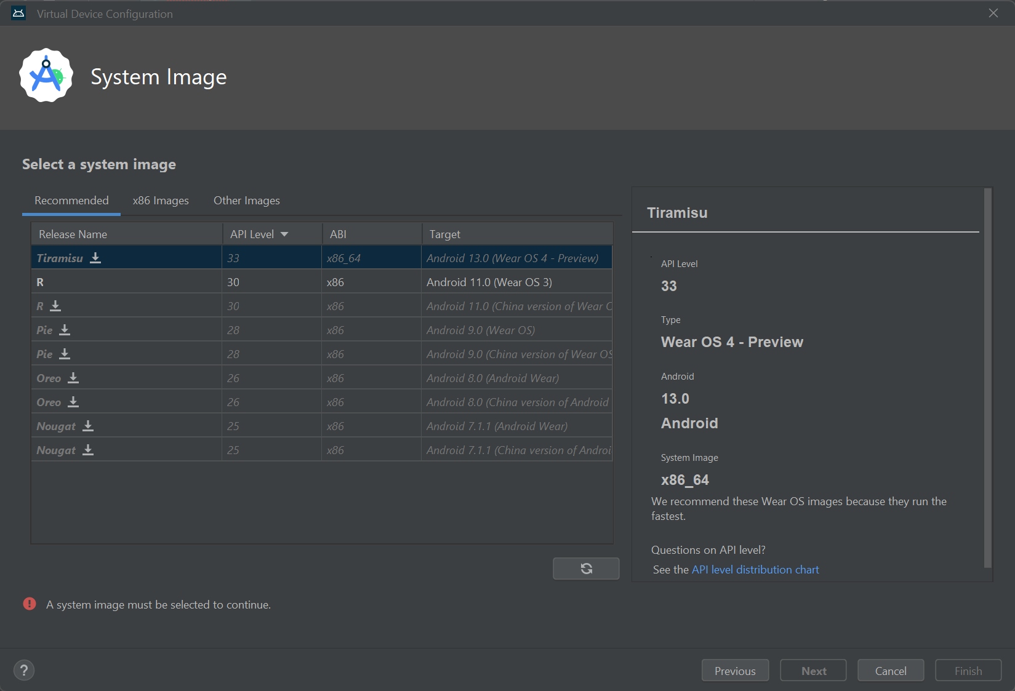Viewport: 1015px width, 691px height.
Task: Click the Android Studio logo icon
Action: (x=46, y=76)
